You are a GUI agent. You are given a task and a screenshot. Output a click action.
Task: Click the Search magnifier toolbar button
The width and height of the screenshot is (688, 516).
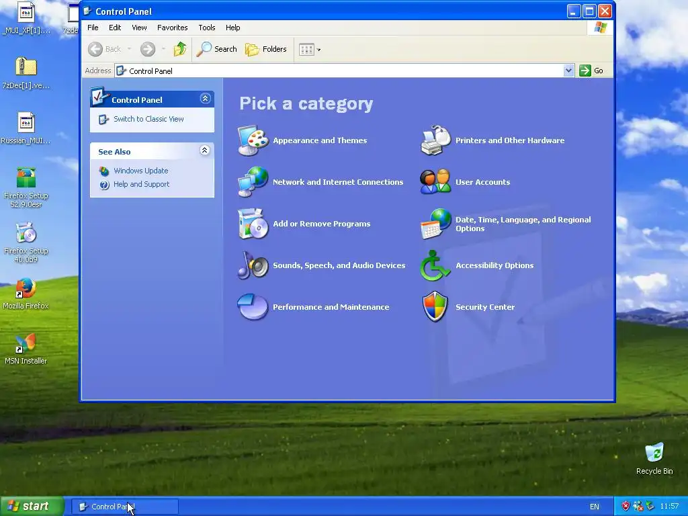[217, 49]
